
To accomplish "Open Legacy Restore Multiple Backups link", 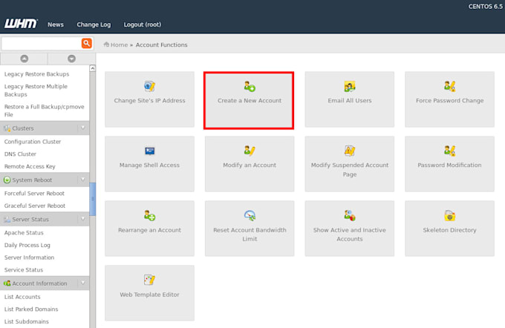I will coord(36,91).
